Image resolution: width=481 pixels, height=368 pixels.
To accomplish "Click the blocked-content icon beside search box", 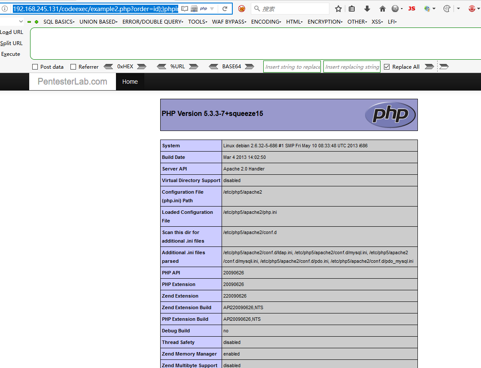I will click(242, 9).
